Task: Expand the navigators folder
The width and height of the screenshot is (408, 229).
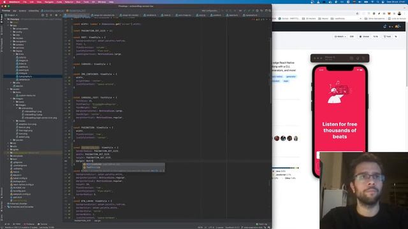Action: (11, 41)
